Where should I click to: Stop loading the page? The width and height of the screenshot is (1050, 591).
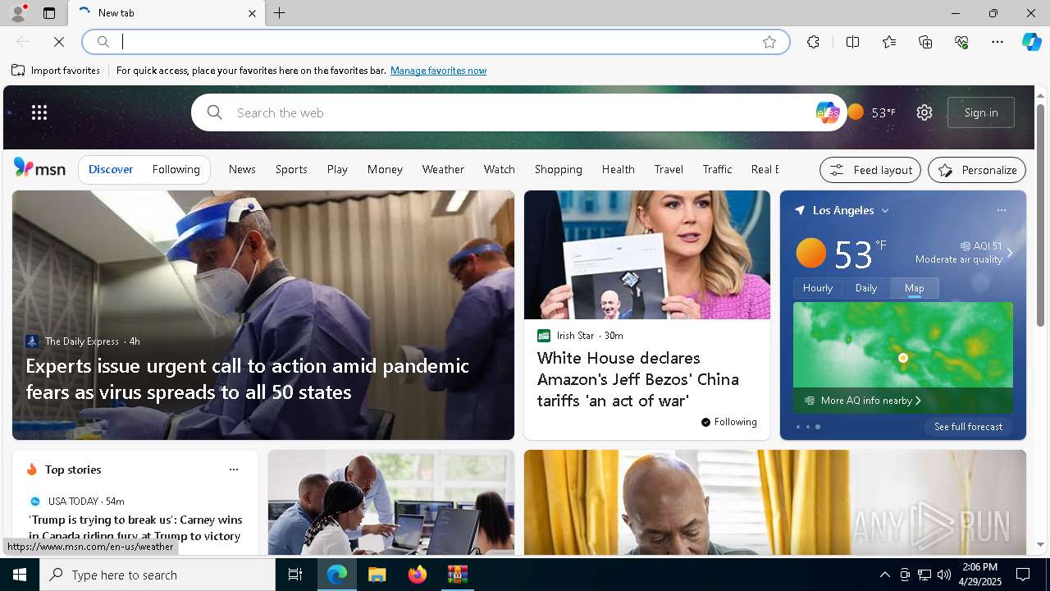click(x=59, y=42)
